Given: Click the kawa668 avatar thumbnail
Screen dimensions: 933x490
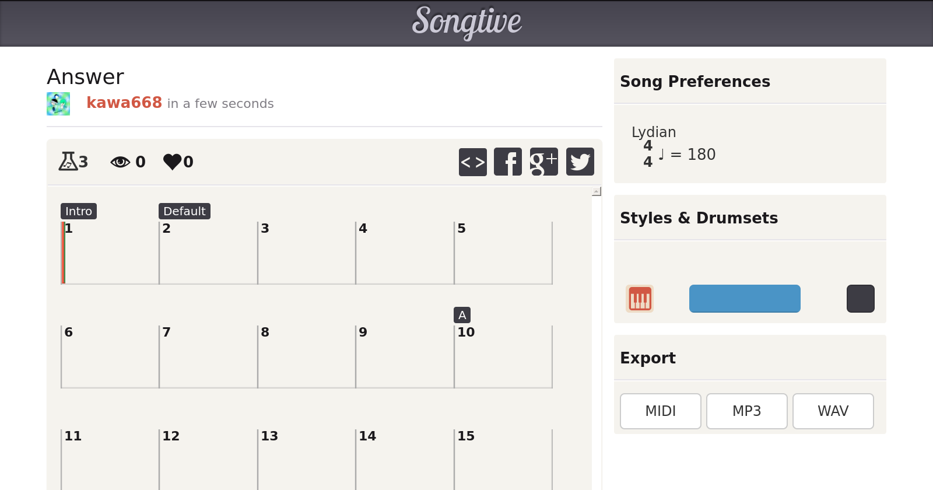Looking at the screenshot, I should (x=58, y=104).
